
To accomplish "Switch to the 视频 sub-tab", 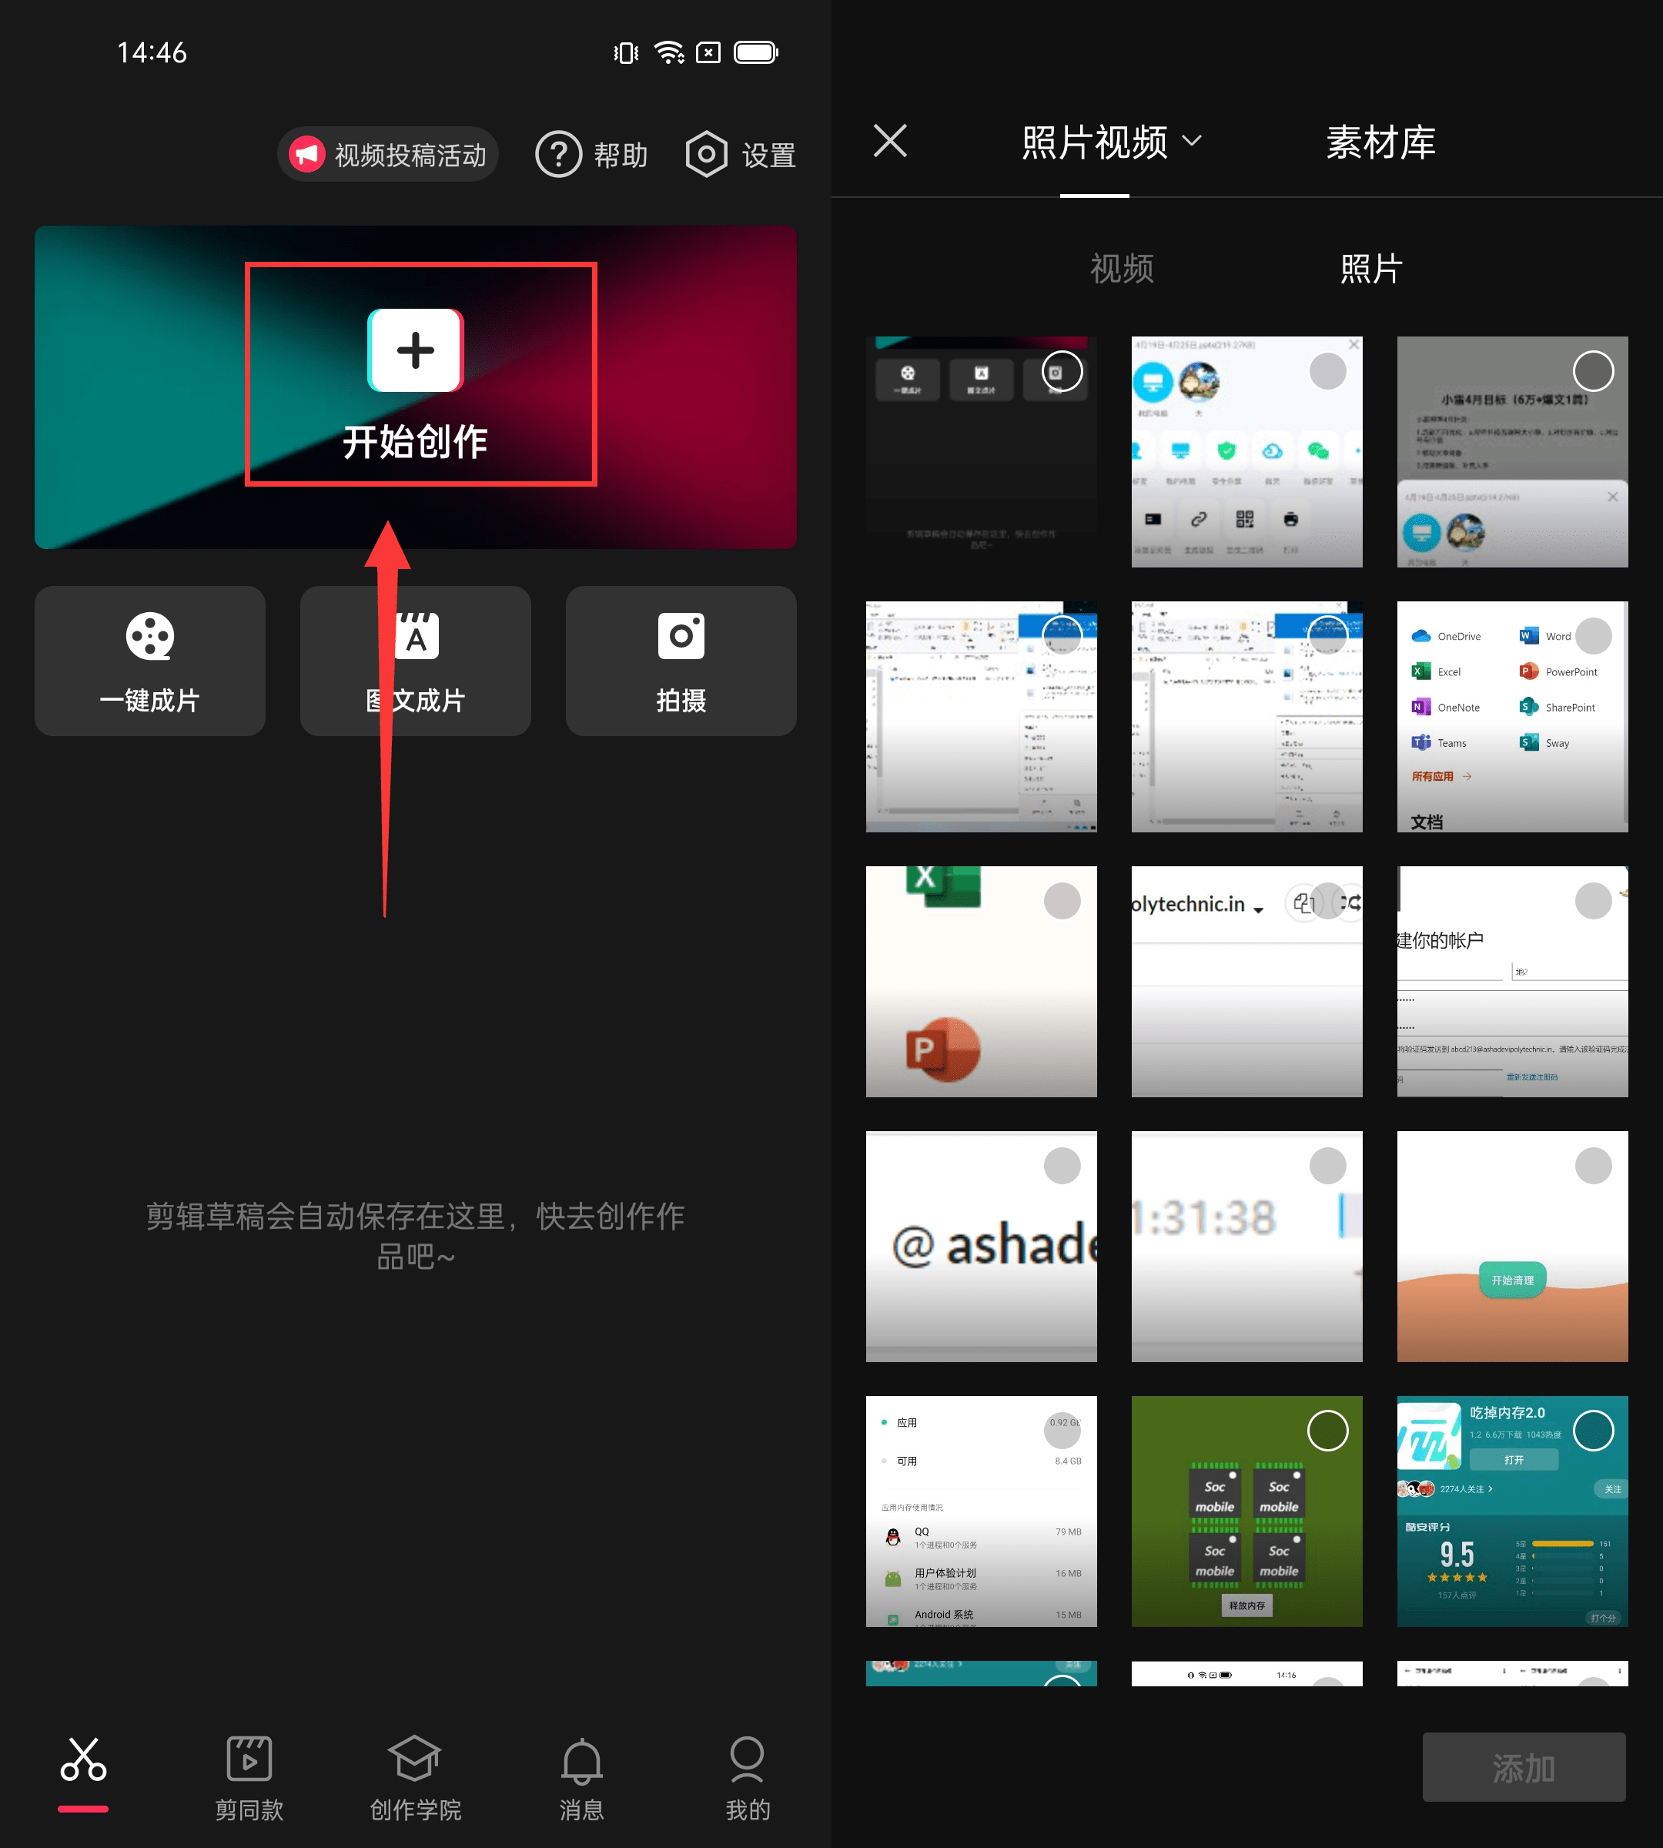I will pos(1121,269).
